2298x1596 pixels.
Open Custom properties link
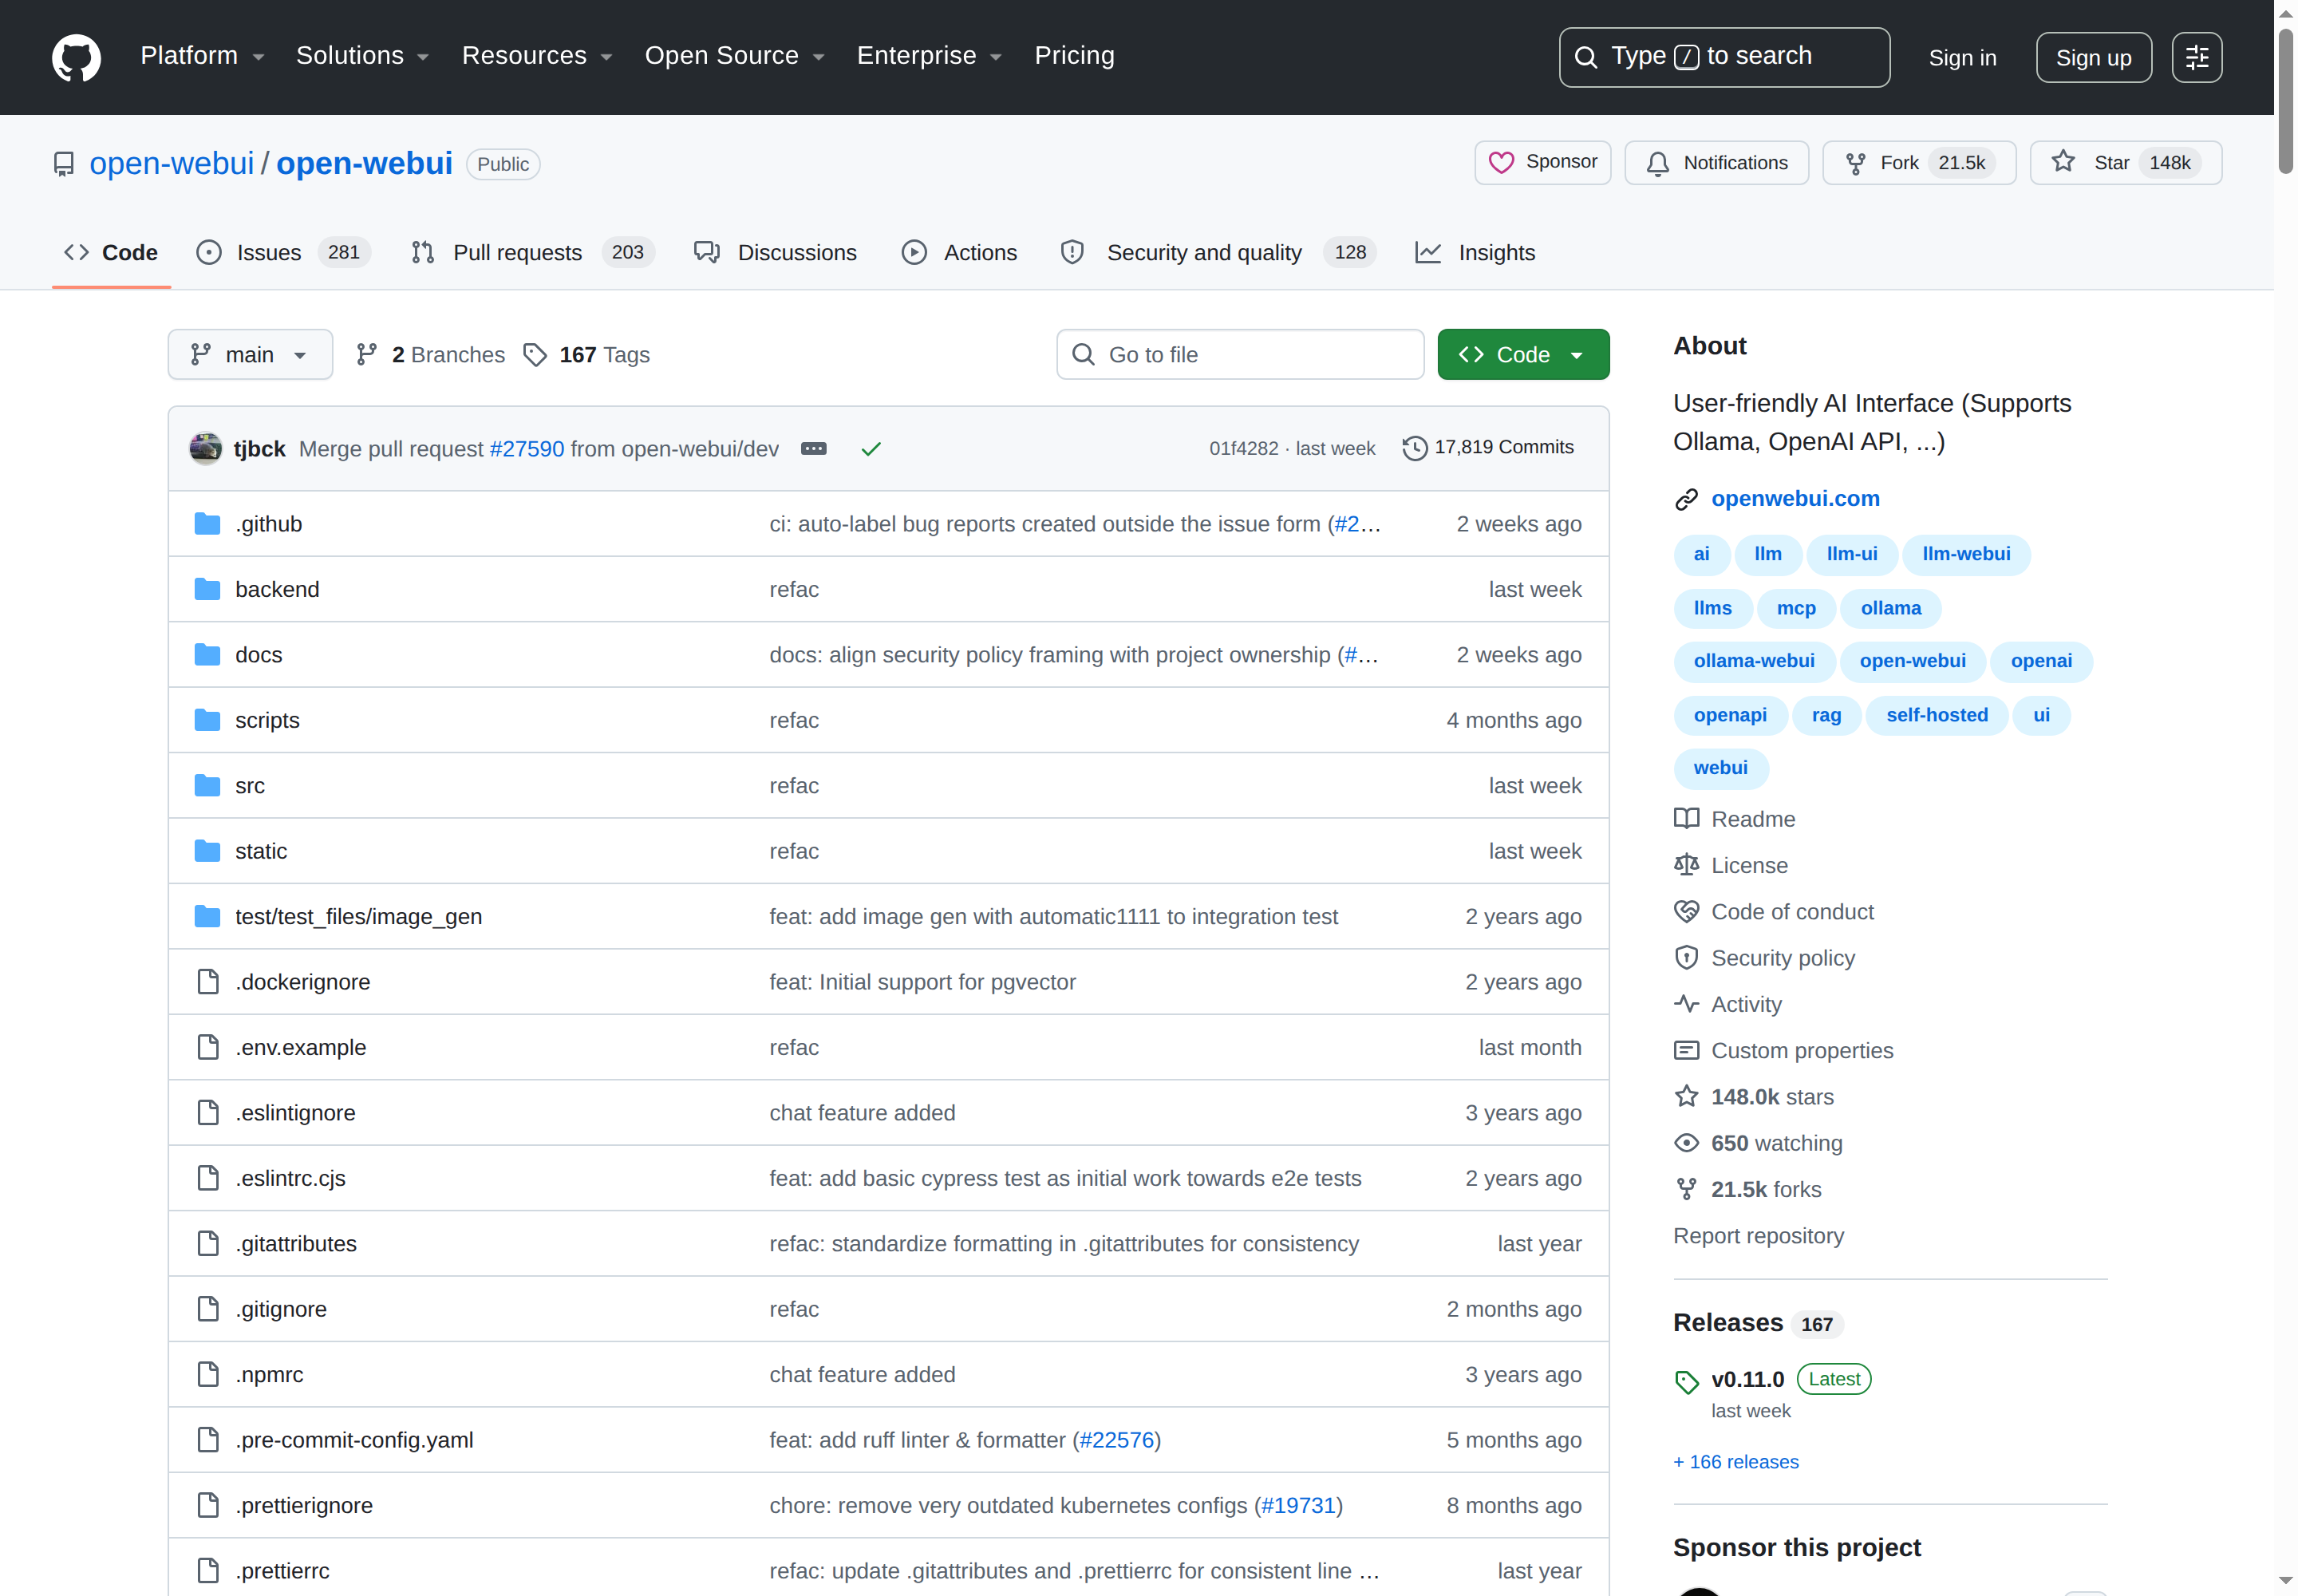(1783, 1051)
